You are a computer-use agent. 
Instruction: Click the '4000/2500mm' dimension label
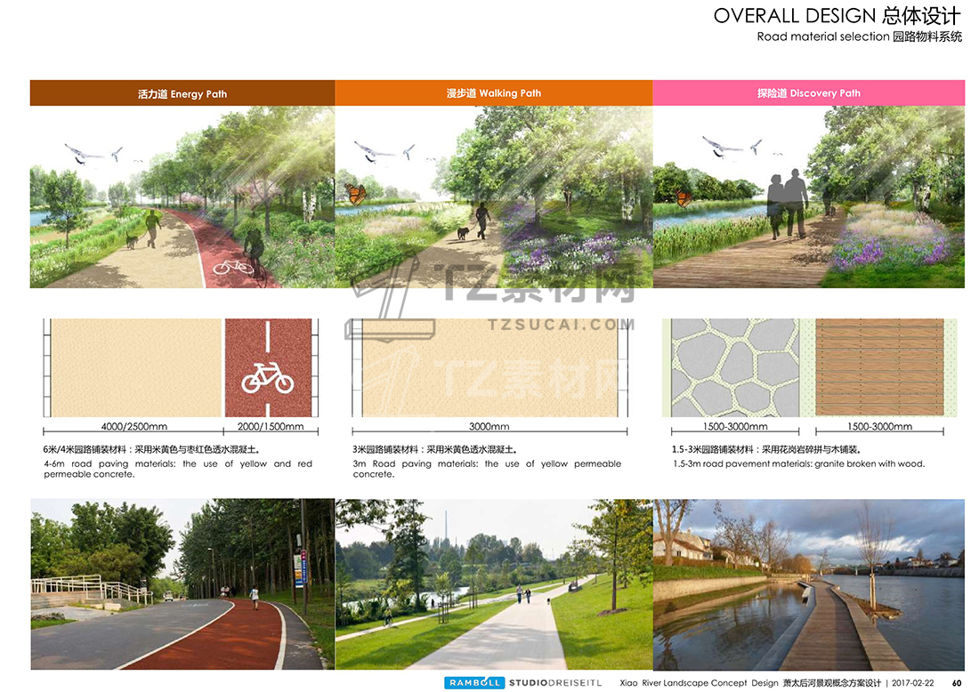click(134, 426)
